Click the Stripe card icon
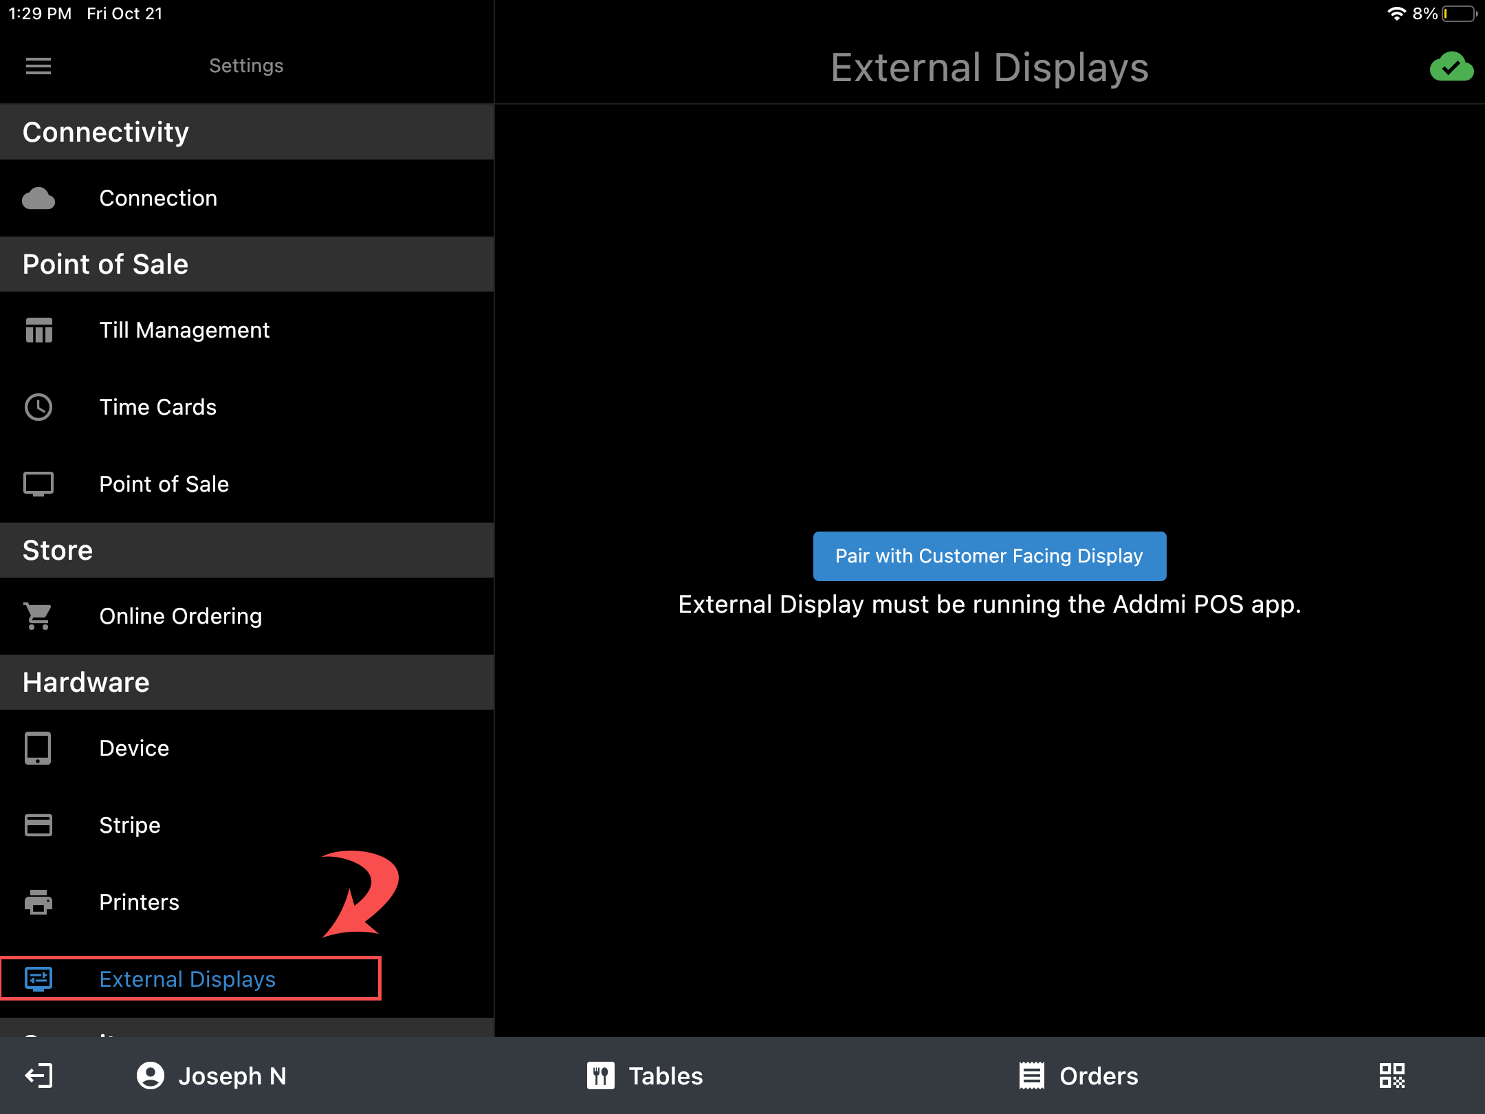This screenshot has width=1485, height=1114. 38,825
